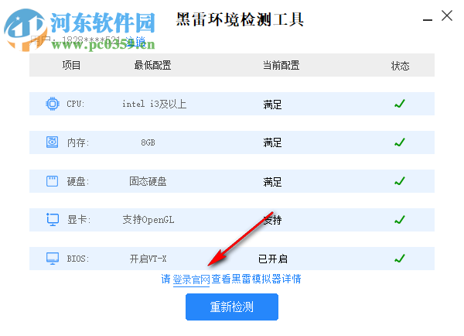Click the '8GB' minimum memory value
The image size is (464, 336).
coord(148,142)
